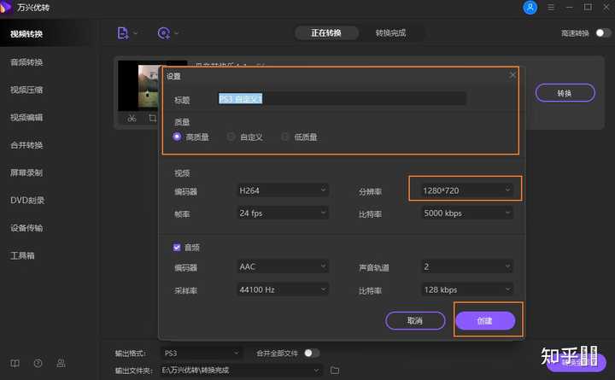Select the 高质量 radio option

point(177,137)
